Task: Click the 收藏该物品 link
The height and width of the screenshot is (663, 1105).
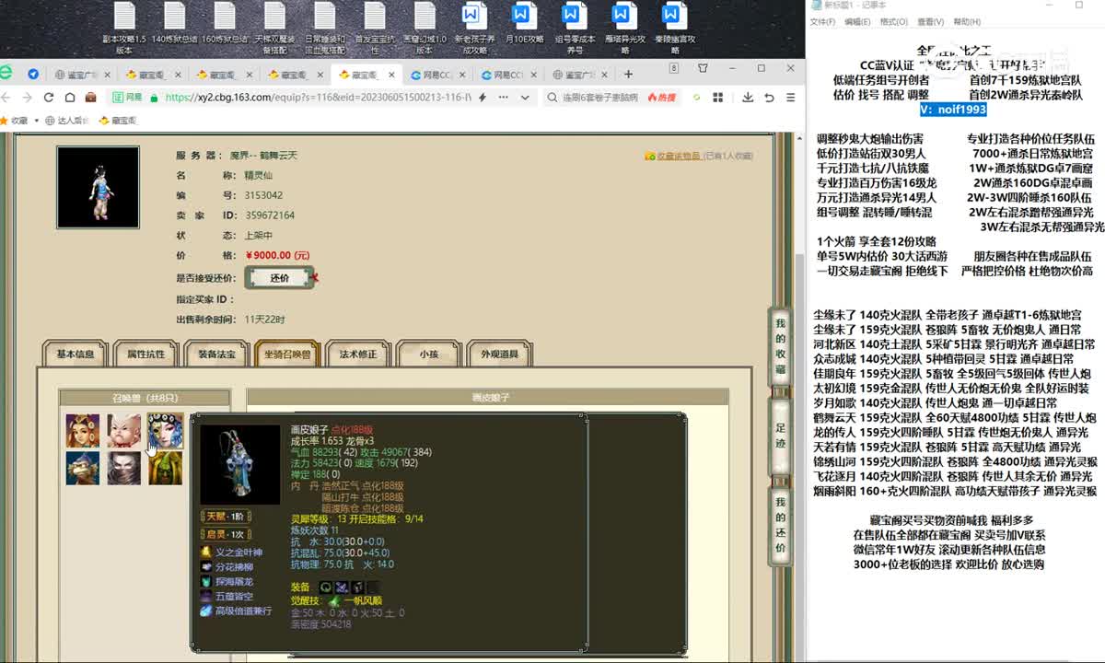Action: coord(679,157)
